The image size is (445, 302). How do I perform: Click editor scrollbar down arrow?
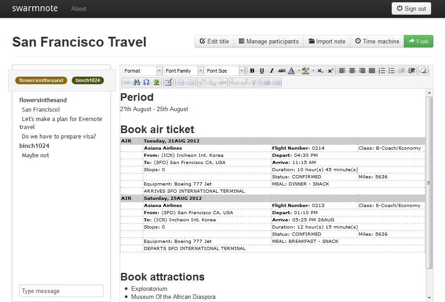coord(429,298)
